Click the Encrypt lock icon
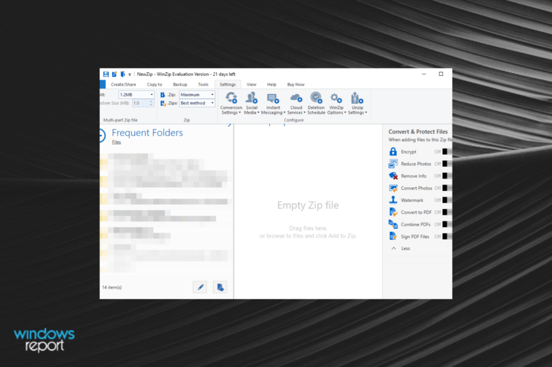 pos(393,152)
